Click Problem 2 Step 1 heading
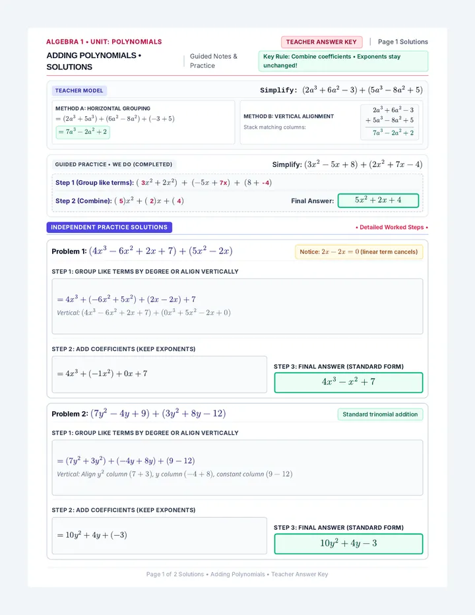 tap(145, 433)
